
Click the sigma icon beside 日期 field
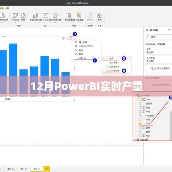(x=144, y=128)
